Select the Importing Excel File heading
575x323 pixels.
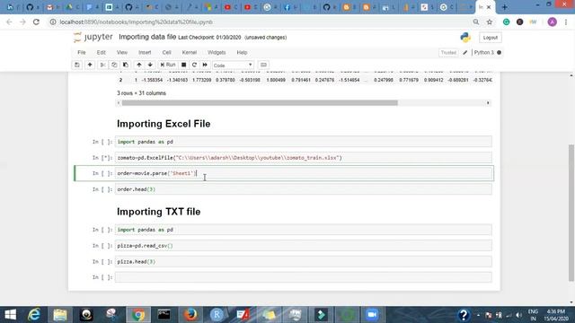164,124
